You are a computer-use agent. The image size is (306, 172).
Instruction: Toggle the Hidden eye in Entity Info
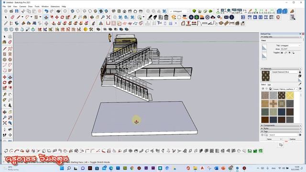[282, 53]
